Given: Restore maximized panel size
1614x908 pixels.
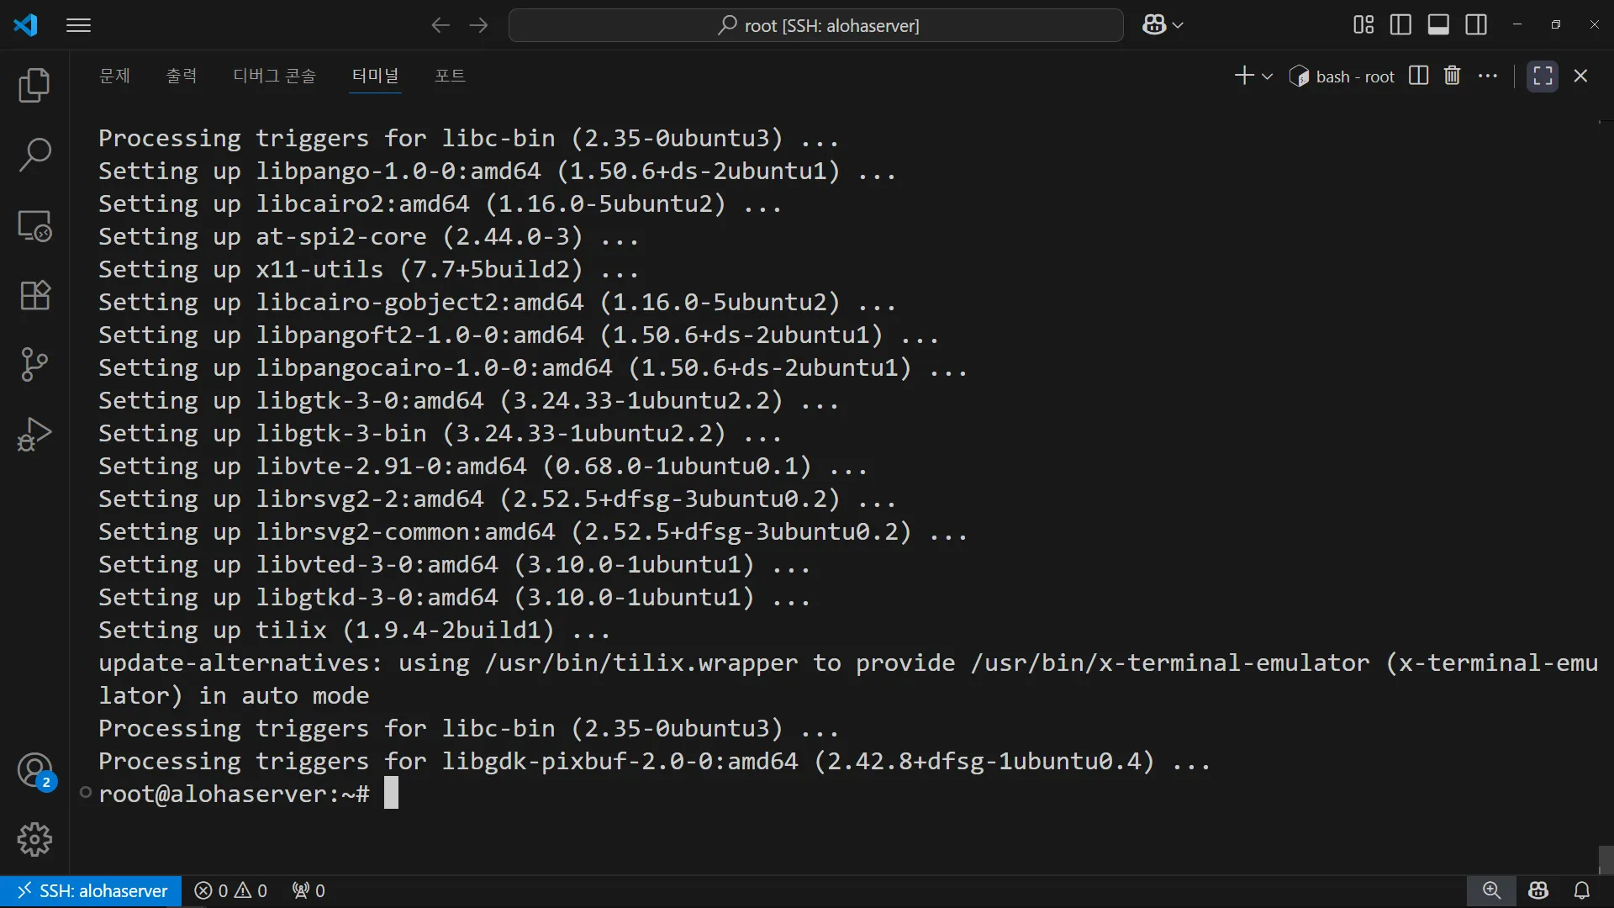Looking at the screenshot, I should tap(1542, 76).
